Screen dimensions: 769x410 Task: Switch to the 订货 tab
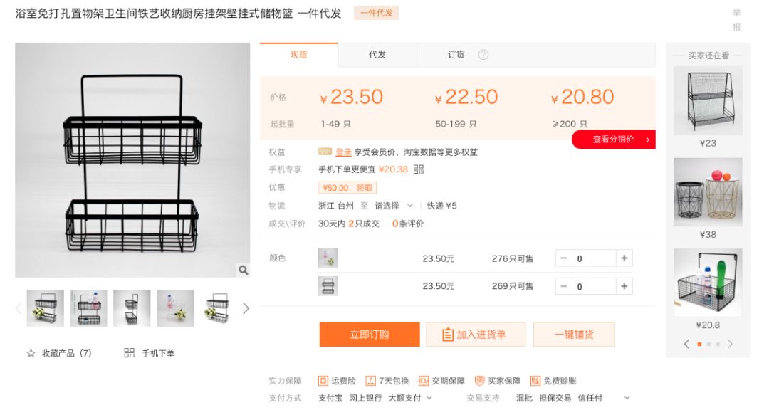[x=456, y=55]
